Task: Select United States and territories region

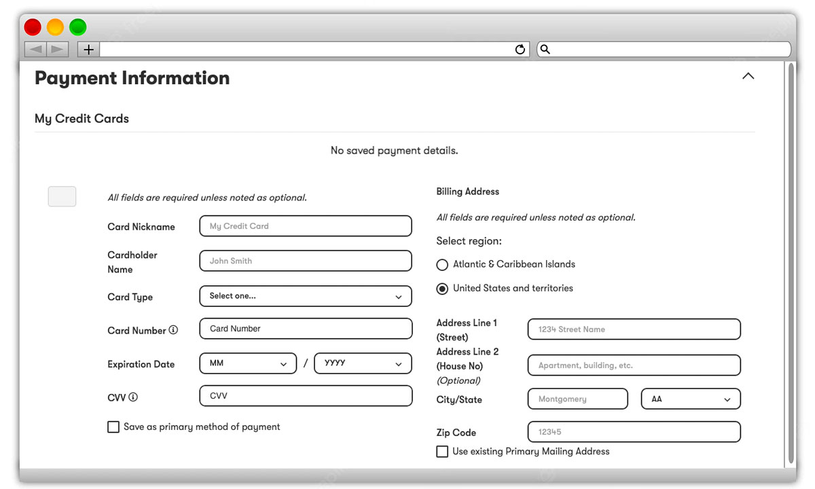Action: (x=442, y=289)
